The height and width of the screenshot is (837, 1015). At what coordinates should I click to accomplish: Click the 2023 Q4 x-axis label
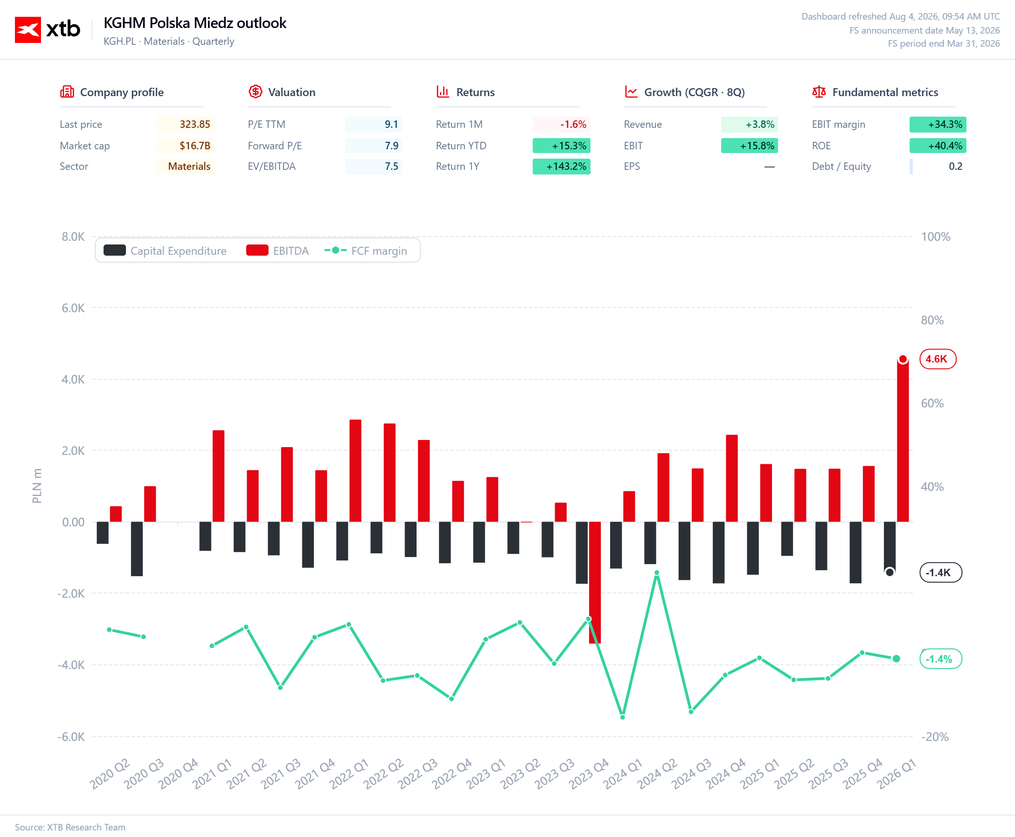click(590, 774)
